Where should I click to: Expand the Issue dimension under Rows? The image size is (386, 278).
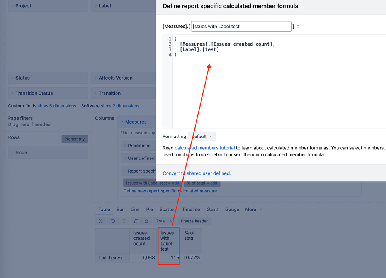coord(12,153)
